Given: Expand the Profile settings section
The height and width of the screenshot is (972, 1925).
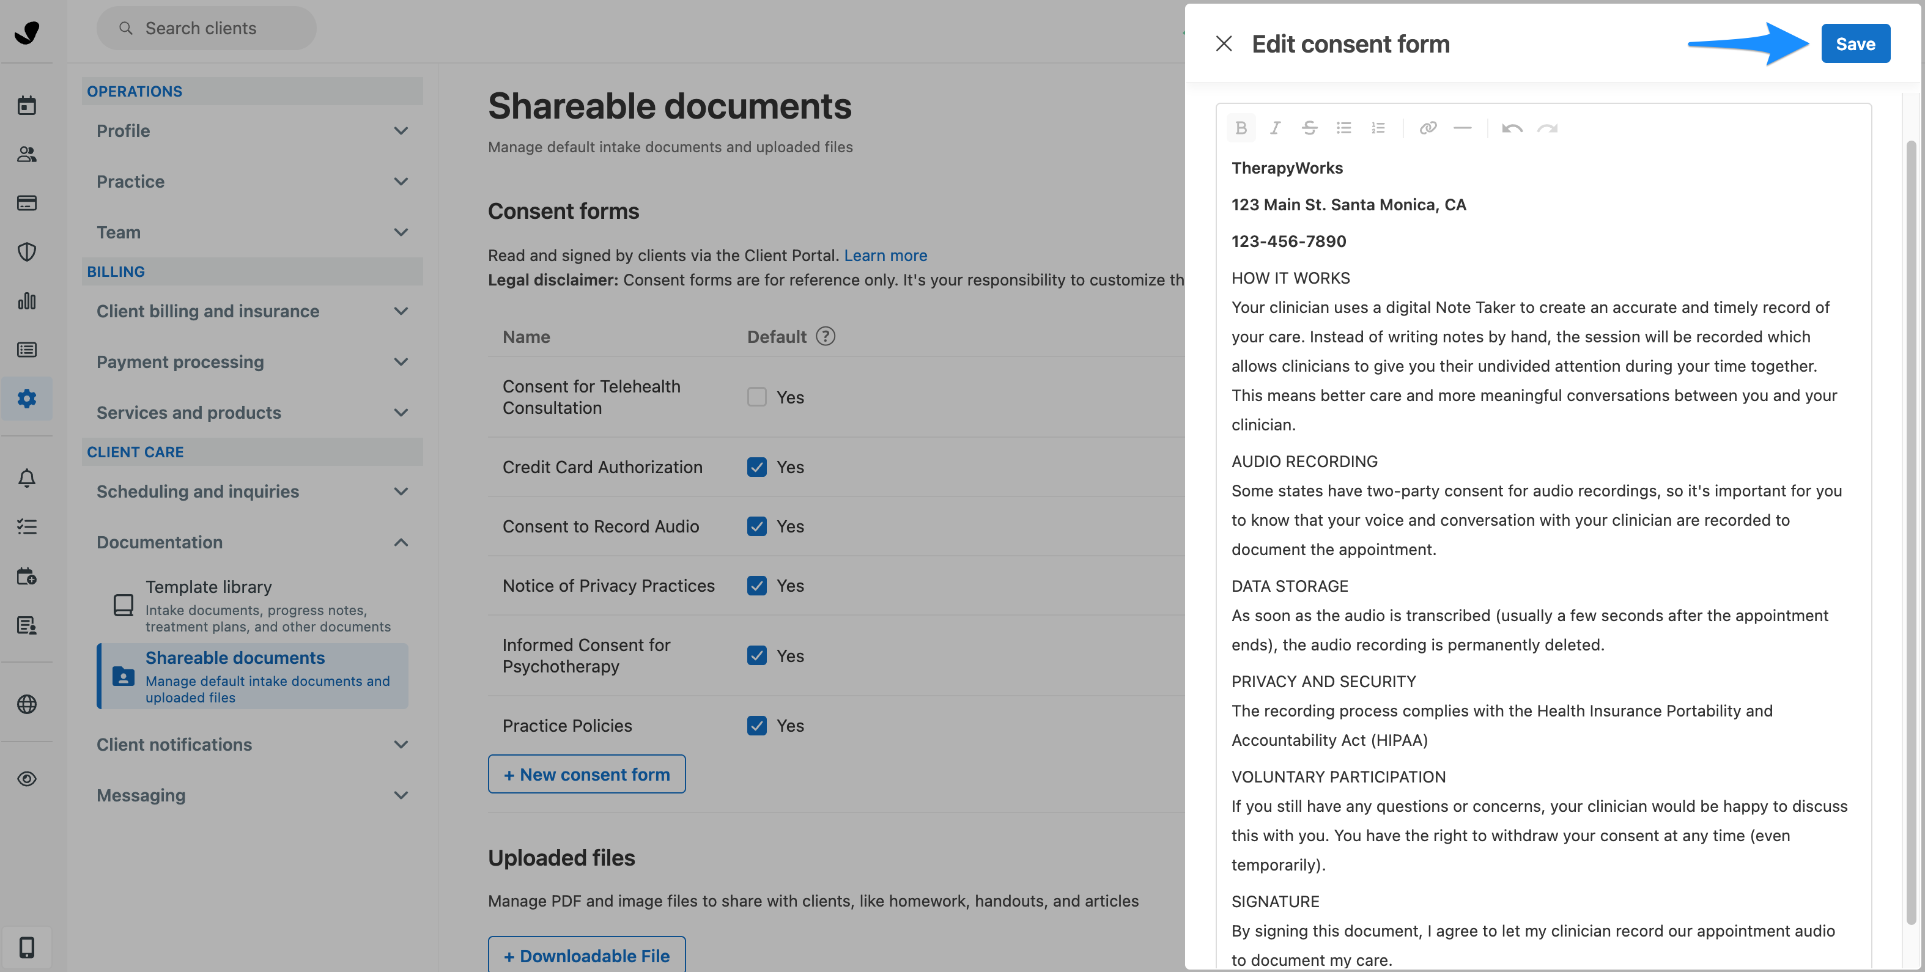Looking at the screenshot, I should pyautogui.click(x=252, y=131).
